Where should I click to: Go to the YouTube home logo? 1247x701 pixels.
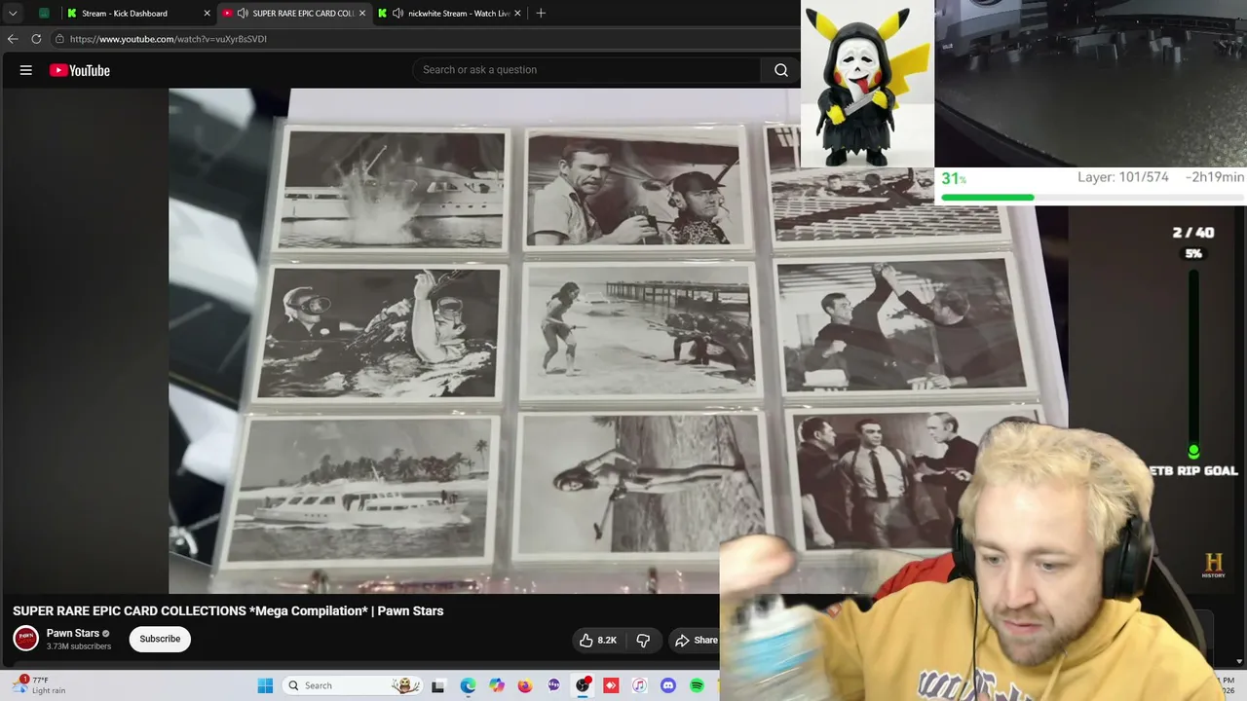point(80,70)
